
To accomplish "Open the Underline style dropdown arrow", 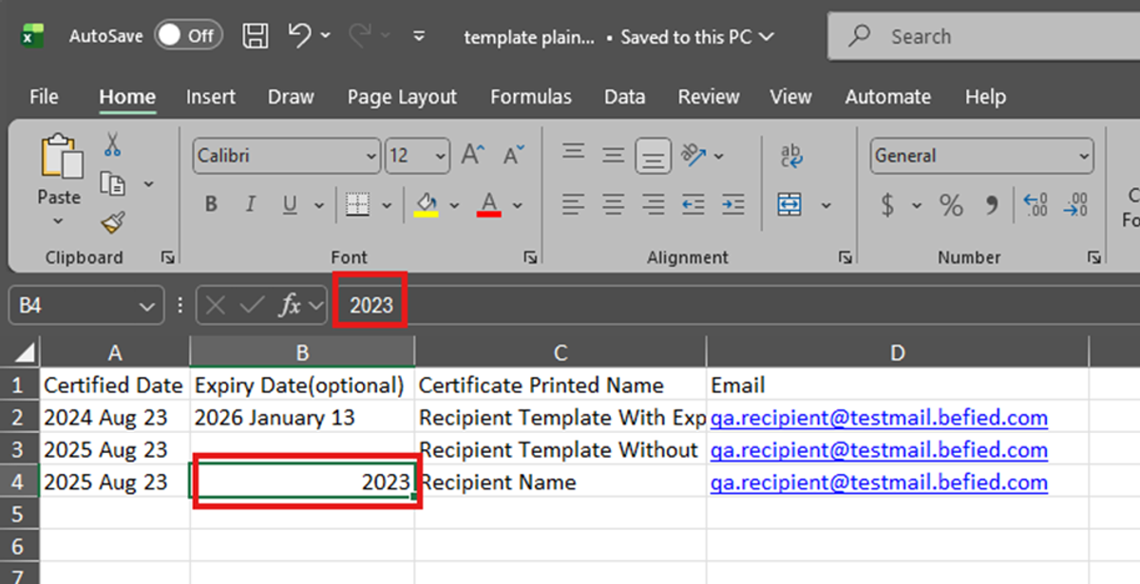I will point(319,205).
